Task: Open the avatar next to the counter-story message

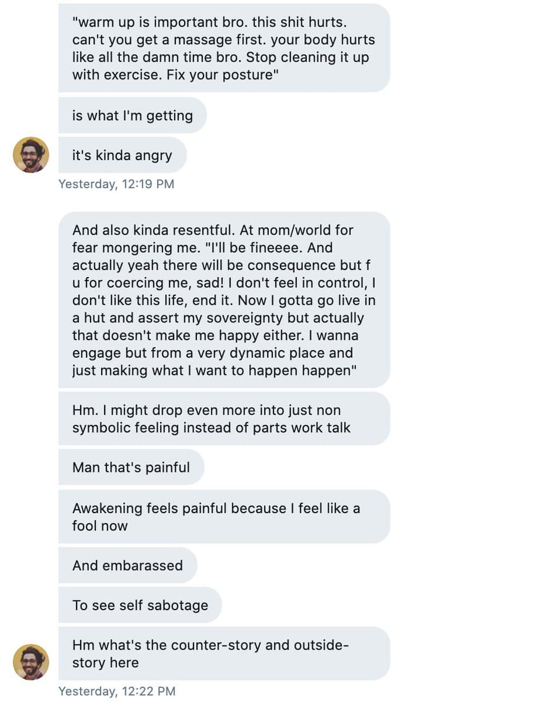Action: coord(31,662)
